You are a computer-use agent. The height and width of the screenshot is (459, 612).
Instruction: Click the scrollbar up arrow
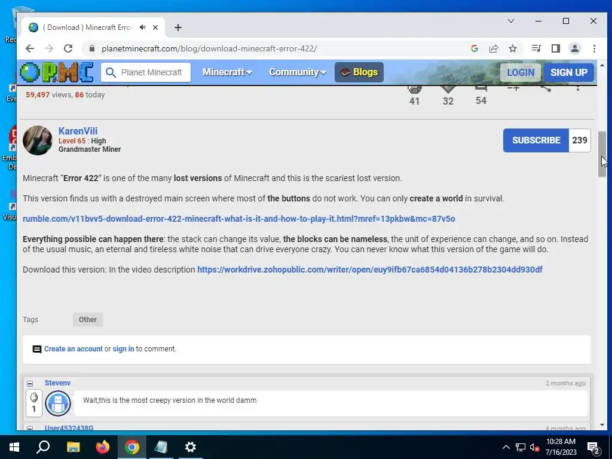click(x=602, y=65)
